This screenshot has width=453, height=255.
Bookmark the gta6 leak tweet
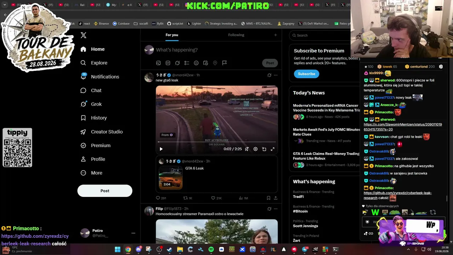coord(269,198)
